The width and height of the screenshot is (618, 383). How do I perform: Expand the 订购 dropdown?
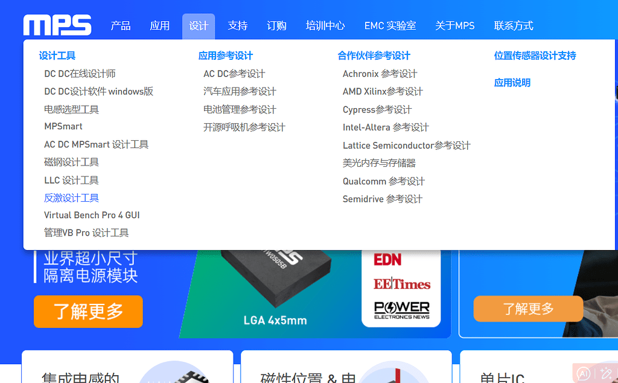[276, 25]
